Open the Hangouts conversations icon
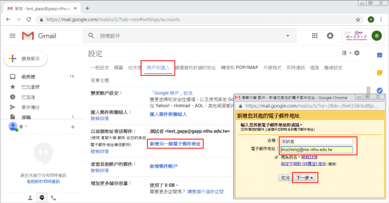Image resolution: width=389 pixels, height=203 pixels. [41, 198]
